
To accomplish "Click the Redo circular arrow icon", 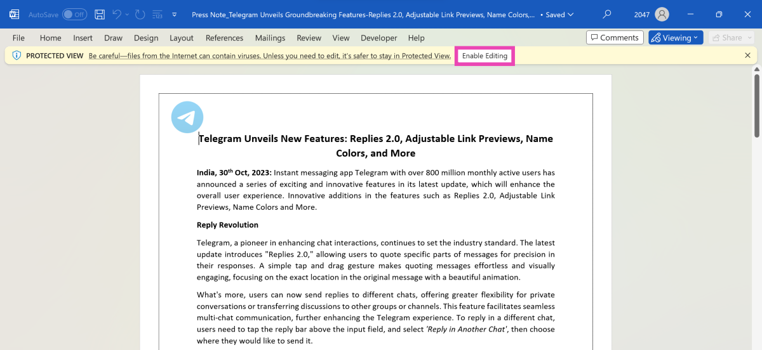I will [x=140, y=14].
